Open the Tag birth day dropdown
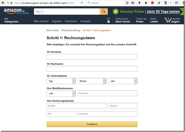 tap(61, 81)
